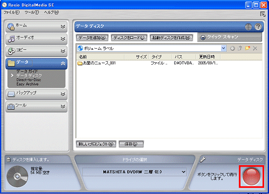Click the Copy disc icon
The image size is (269, 194).
[11, 51]
